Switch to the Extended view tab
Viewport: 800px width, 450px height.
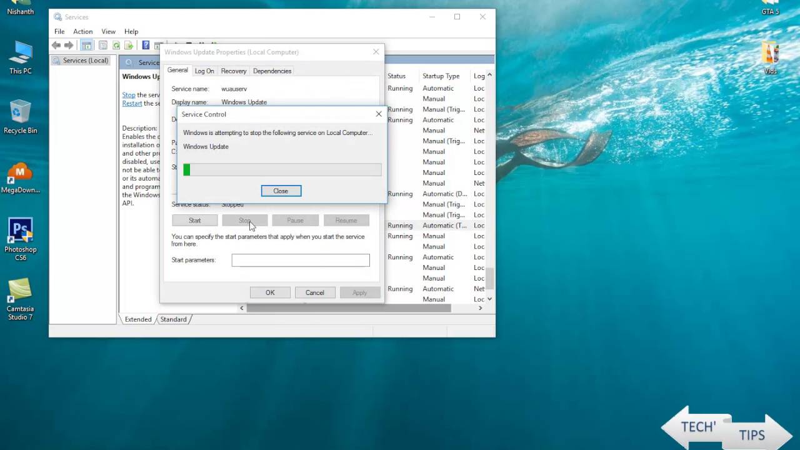138,319
